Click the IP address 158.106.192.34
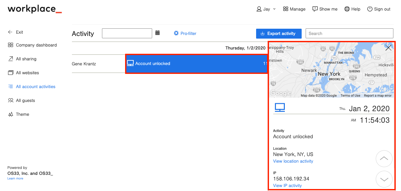Viewport: 401px width, 191px height. tap(291, 179)
